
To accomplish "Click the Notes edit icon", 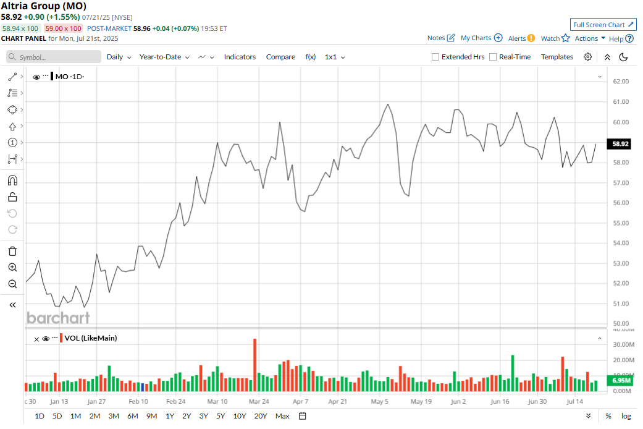I will (x=451, y=38).
